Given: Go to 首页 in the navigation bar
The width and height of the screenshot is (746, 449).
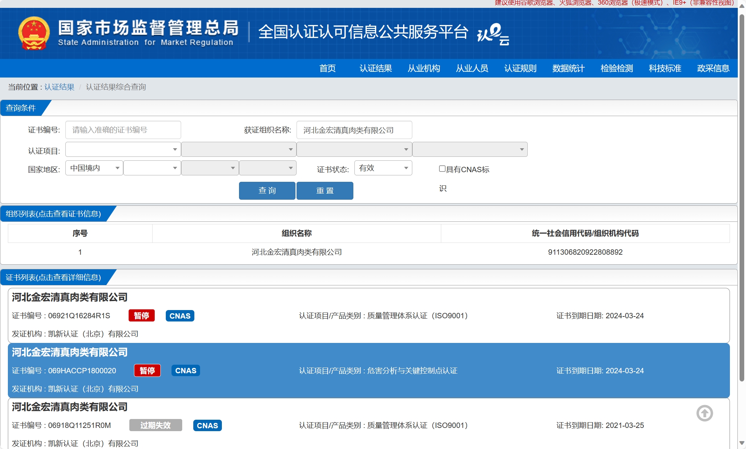Looking at the screenshot, I should point(328,68).
